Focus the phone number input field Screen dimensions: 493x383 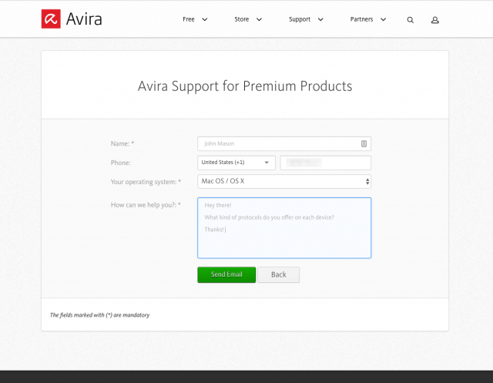point(325,163)
